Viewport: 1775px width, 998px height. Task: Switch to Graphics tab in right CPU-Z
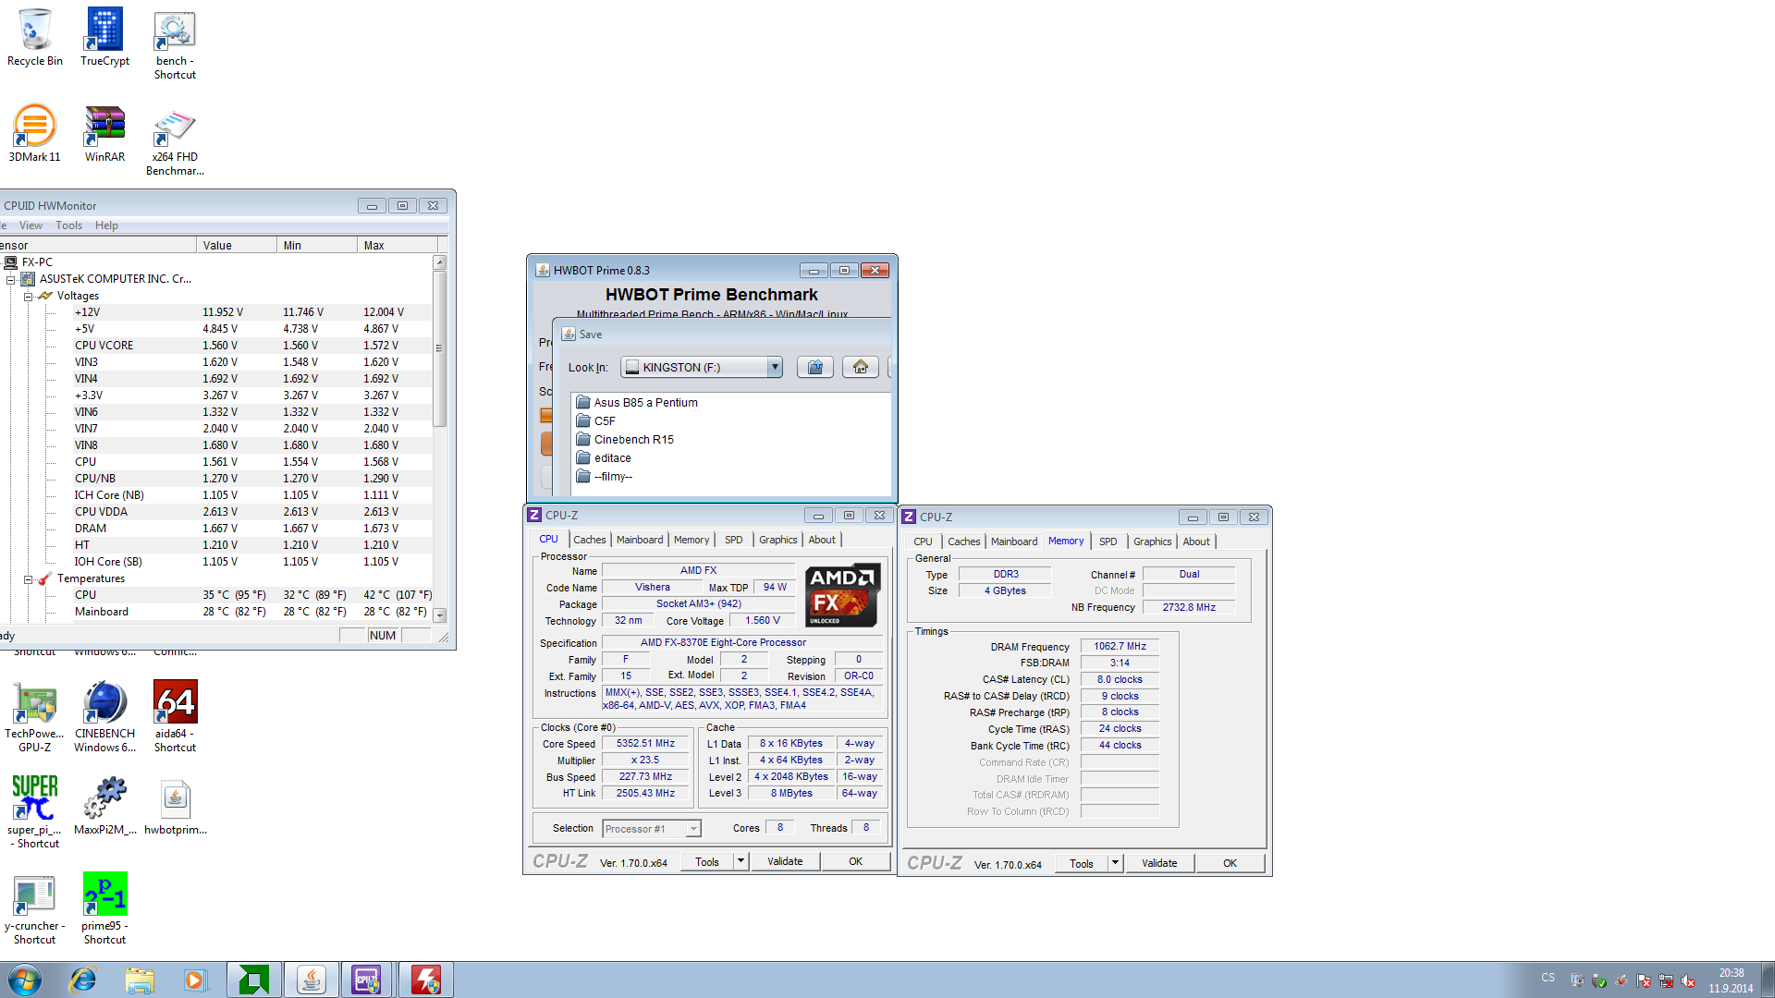[1152, 542]
